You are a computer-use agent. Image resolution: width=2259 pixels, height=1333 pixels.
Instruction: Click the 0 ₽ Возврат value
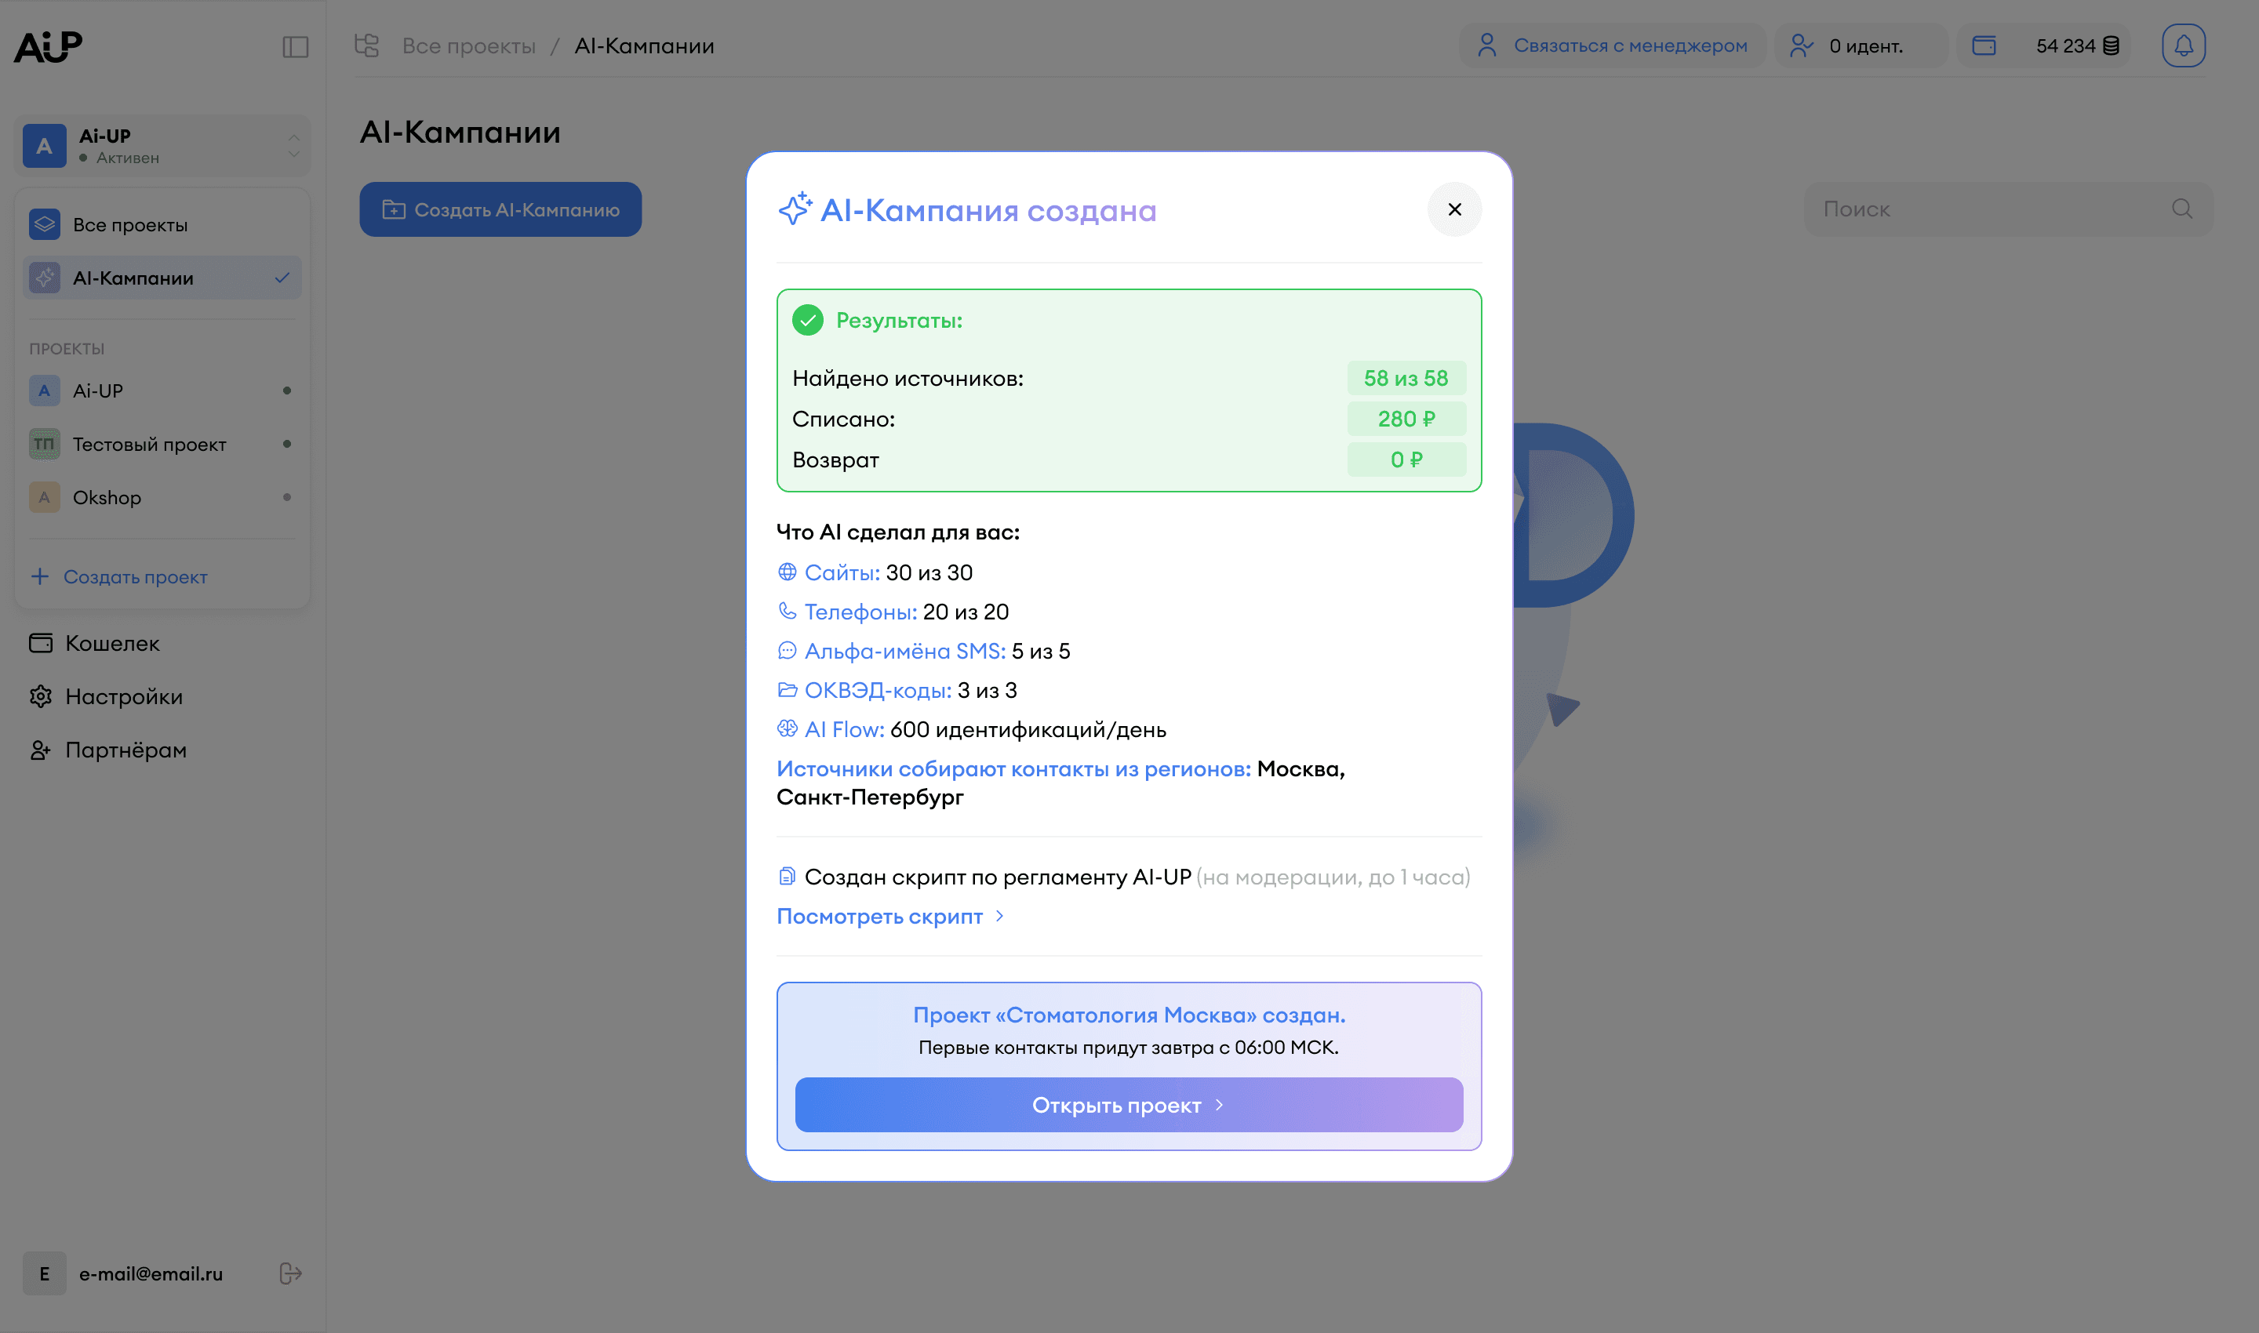tap(1406, 460)
